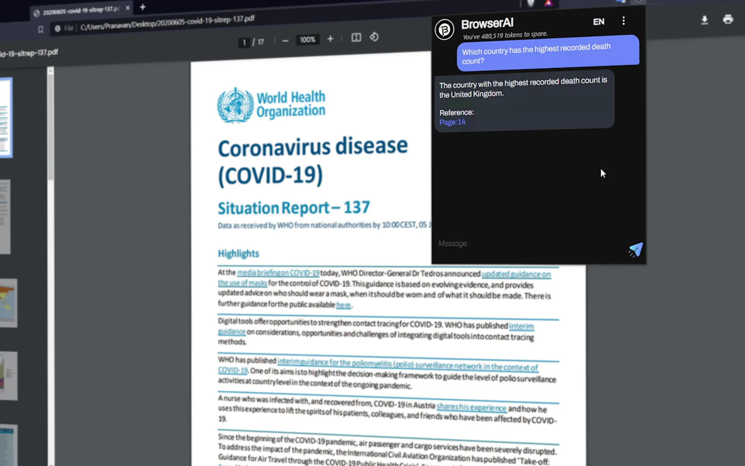The height and width of the screenshot is (466, 745).
Task: Click 100% zoom level field
Action: tap(307, 40)
